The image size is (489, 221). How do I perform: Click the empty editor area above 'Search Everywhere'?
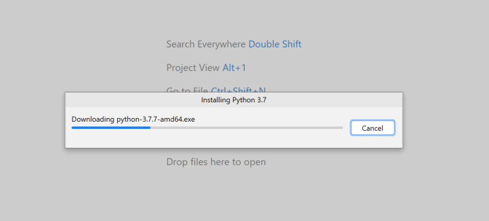[x=234, y=19]
